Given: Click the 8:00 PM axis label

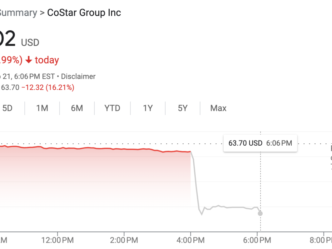Looking at the screenshot, I should 322,241.
